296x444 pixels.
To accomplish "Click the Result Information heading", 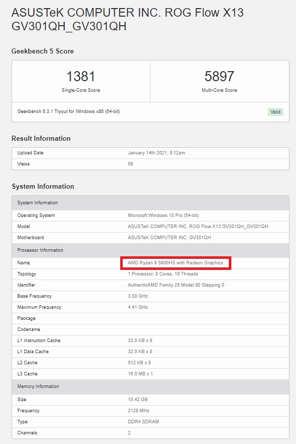I will [x=41, y=138].
